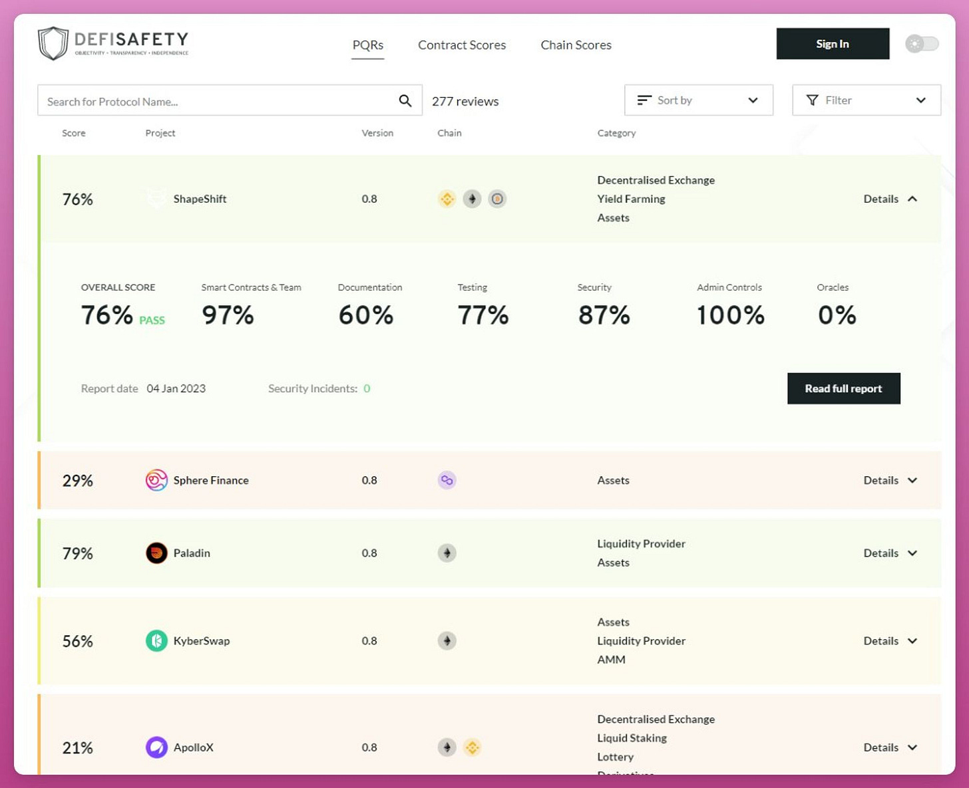Click the Sign In button
969x788 pixels.
[833, 44]
